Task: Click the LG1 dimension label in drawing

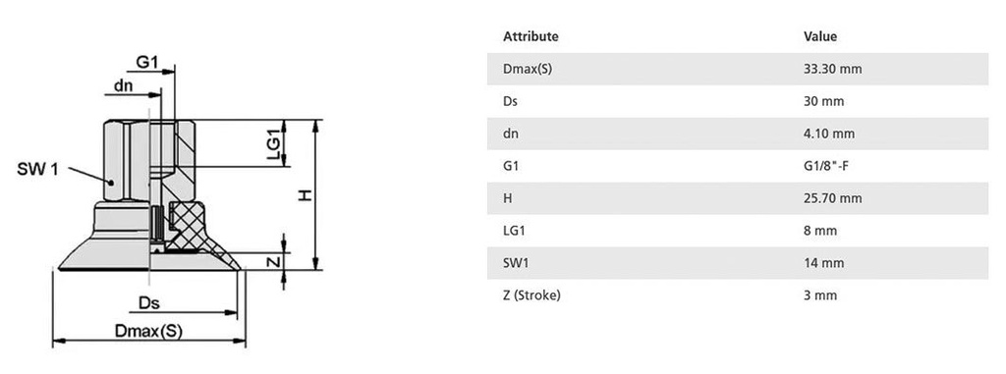Action: coord(273,144)
